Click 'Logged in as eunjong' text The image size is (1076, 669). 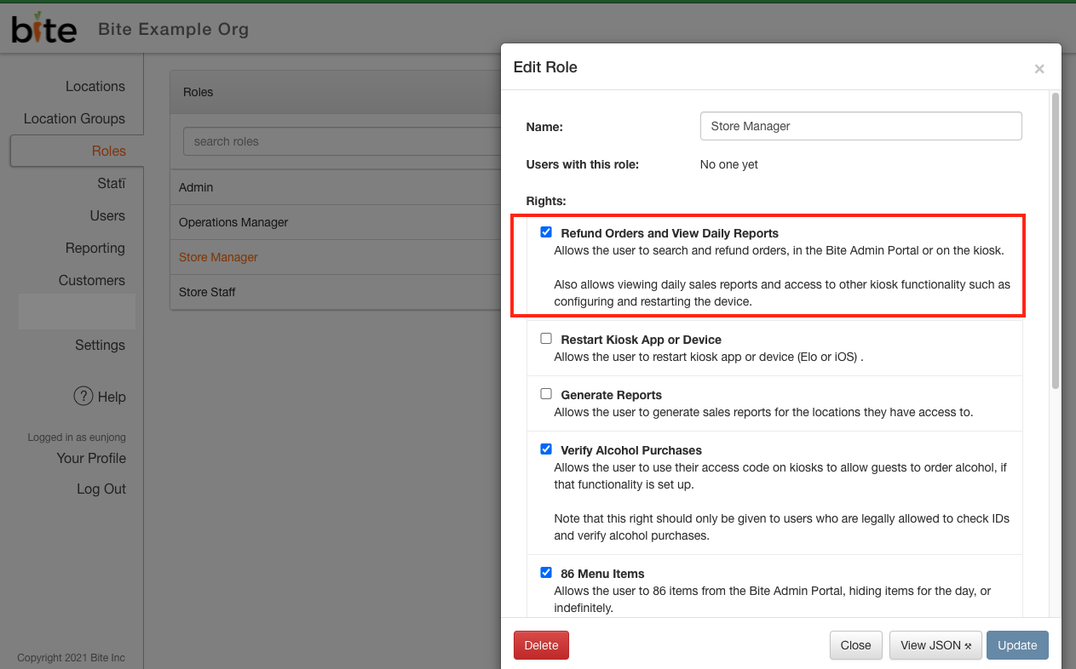tap(77, 437)
